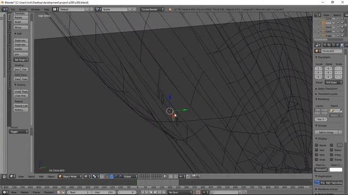The height and width of the screenshot is (195, 348).
Task: Open the No Sync dropdown
Action: [180, 192]
